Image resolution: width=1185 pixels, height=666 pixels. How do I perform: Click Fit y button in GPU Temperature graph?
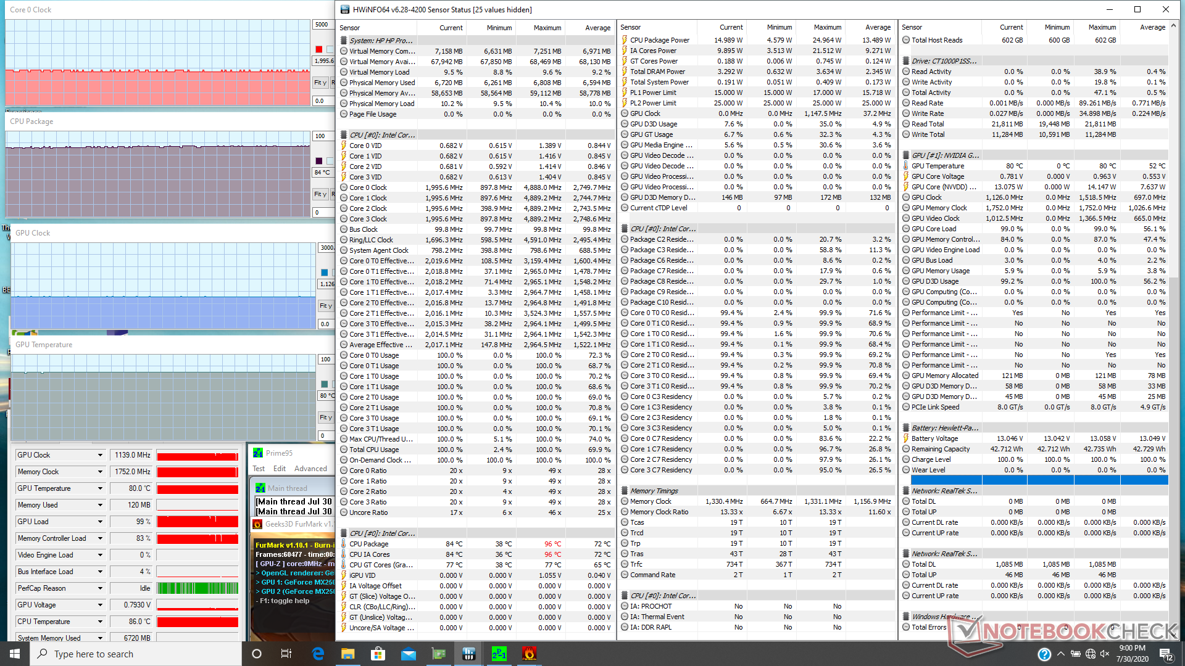pyautogui.click(x=325, y=417)
